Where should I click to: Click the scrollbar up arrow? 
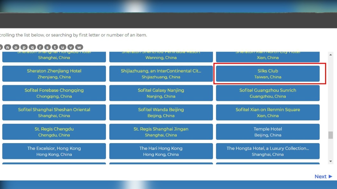click(331, 55)
